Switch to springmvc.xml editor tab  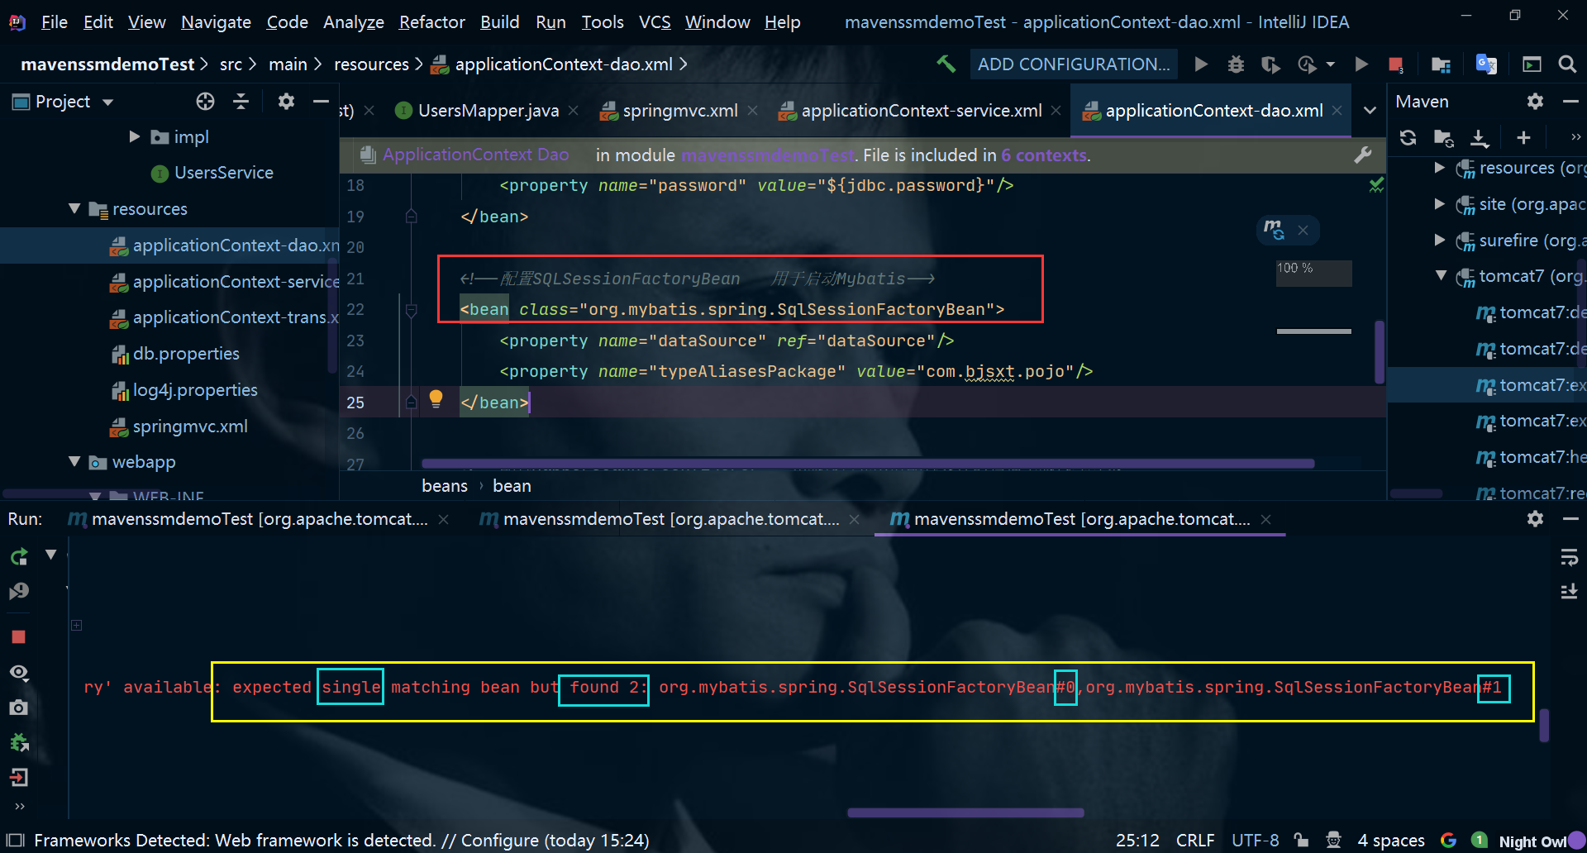pyautogui.click(x=679, y=110)
